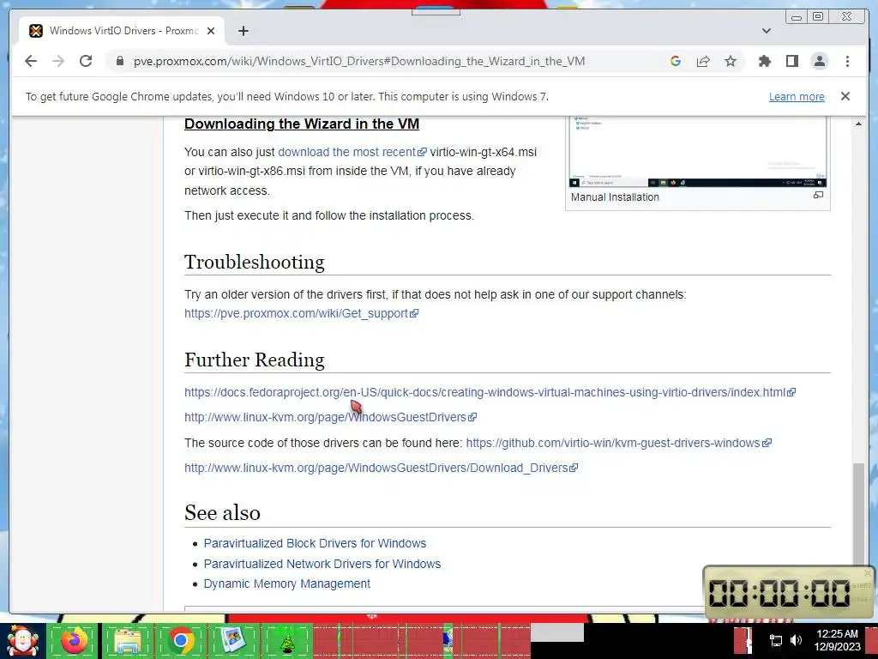The image size is (878, 659).
Task: Click the See also heading
Action: tap(222, 513)
